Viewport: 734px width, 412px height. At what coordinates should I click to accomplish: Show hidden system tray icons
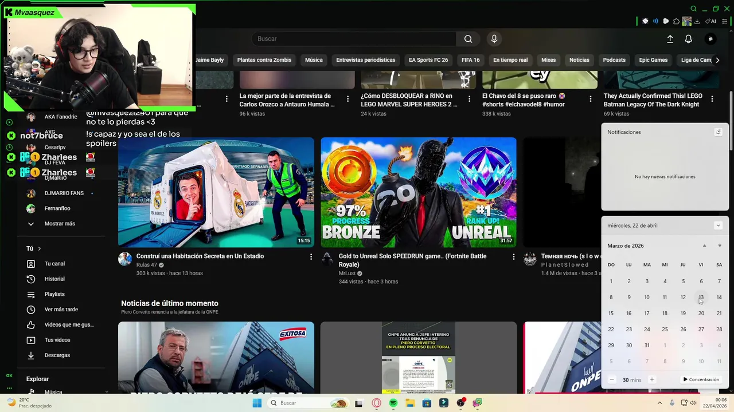click(659, 403)
